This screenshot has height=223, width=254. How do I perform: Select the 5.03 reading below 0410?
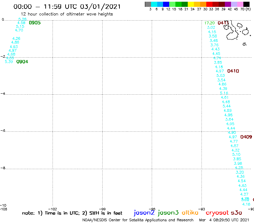pyautogui.click(x=221, y=75)
